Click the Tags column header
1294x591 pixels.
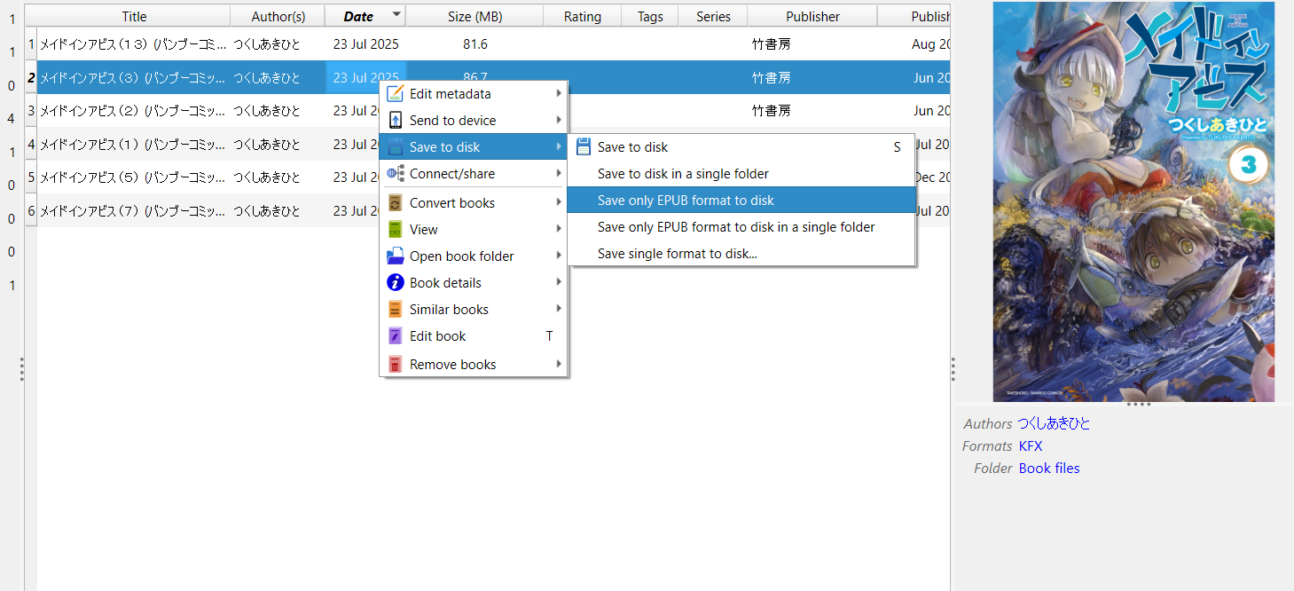(x=650, y=16)
